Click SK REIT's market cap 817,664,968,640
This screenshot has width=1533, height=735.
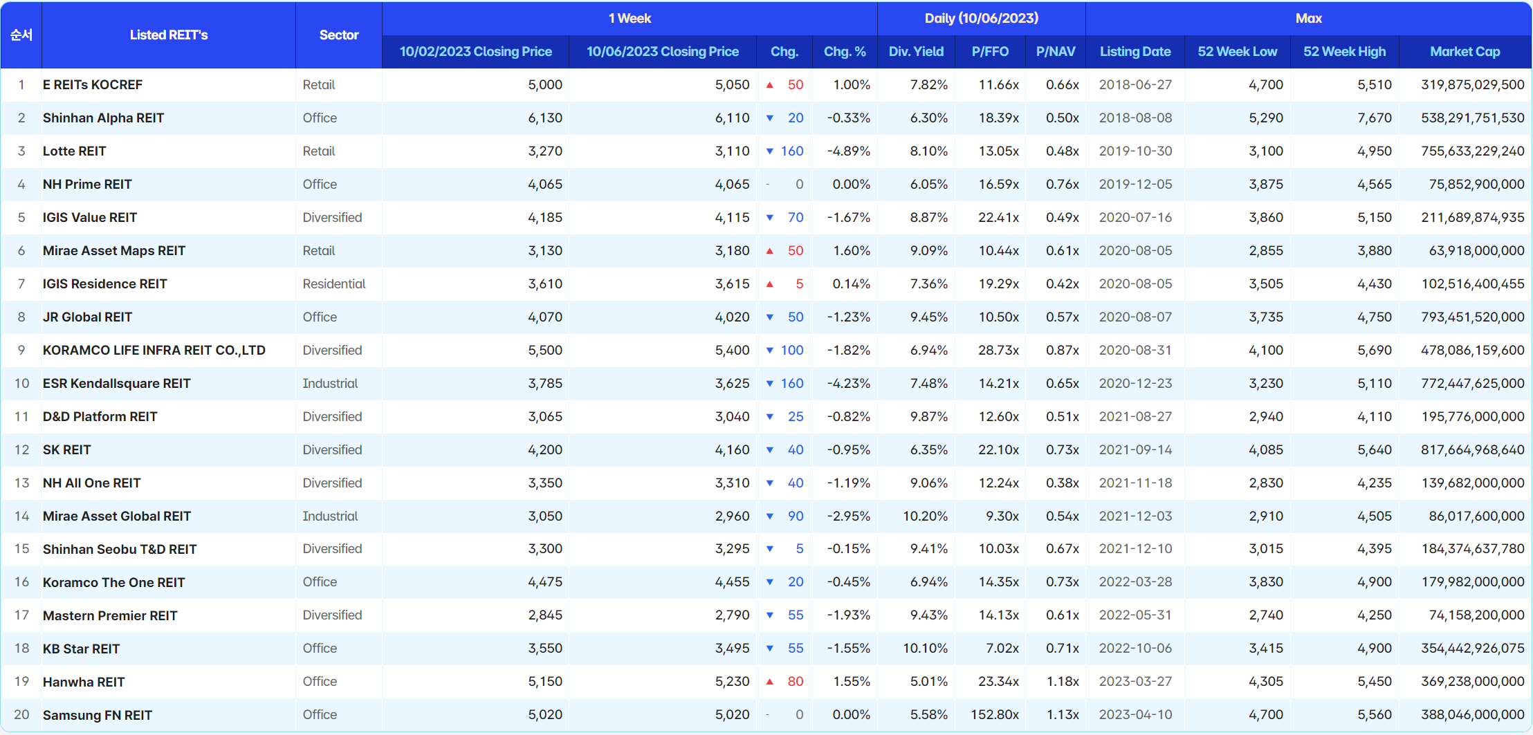coord(1473,450)
